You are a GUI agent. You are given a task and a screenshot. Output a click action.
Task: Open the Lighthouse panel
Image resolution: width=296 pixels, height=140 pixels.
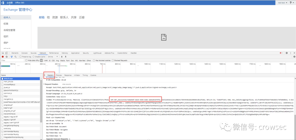pyautogui.click(x=98, y=53)
